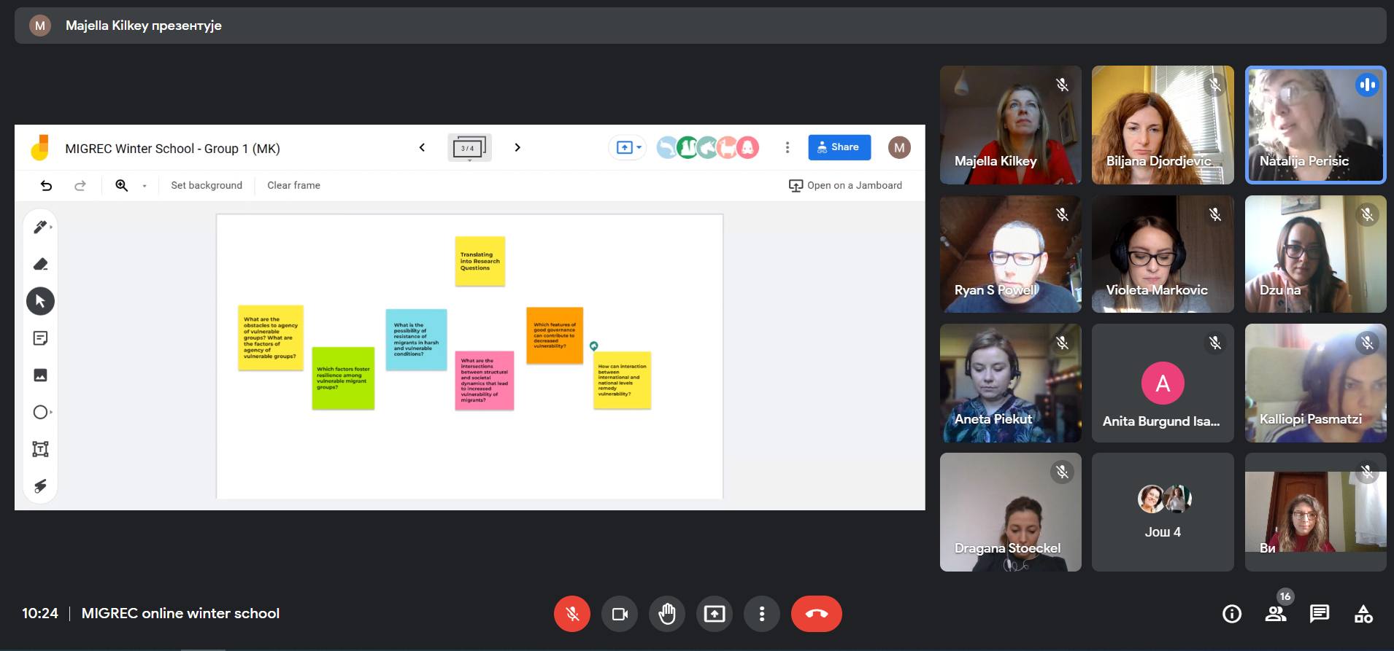Select the Pen tool in Jamboard
Image resolution: width=1394 pixels, height=651 pixels.
click(40, 227)
